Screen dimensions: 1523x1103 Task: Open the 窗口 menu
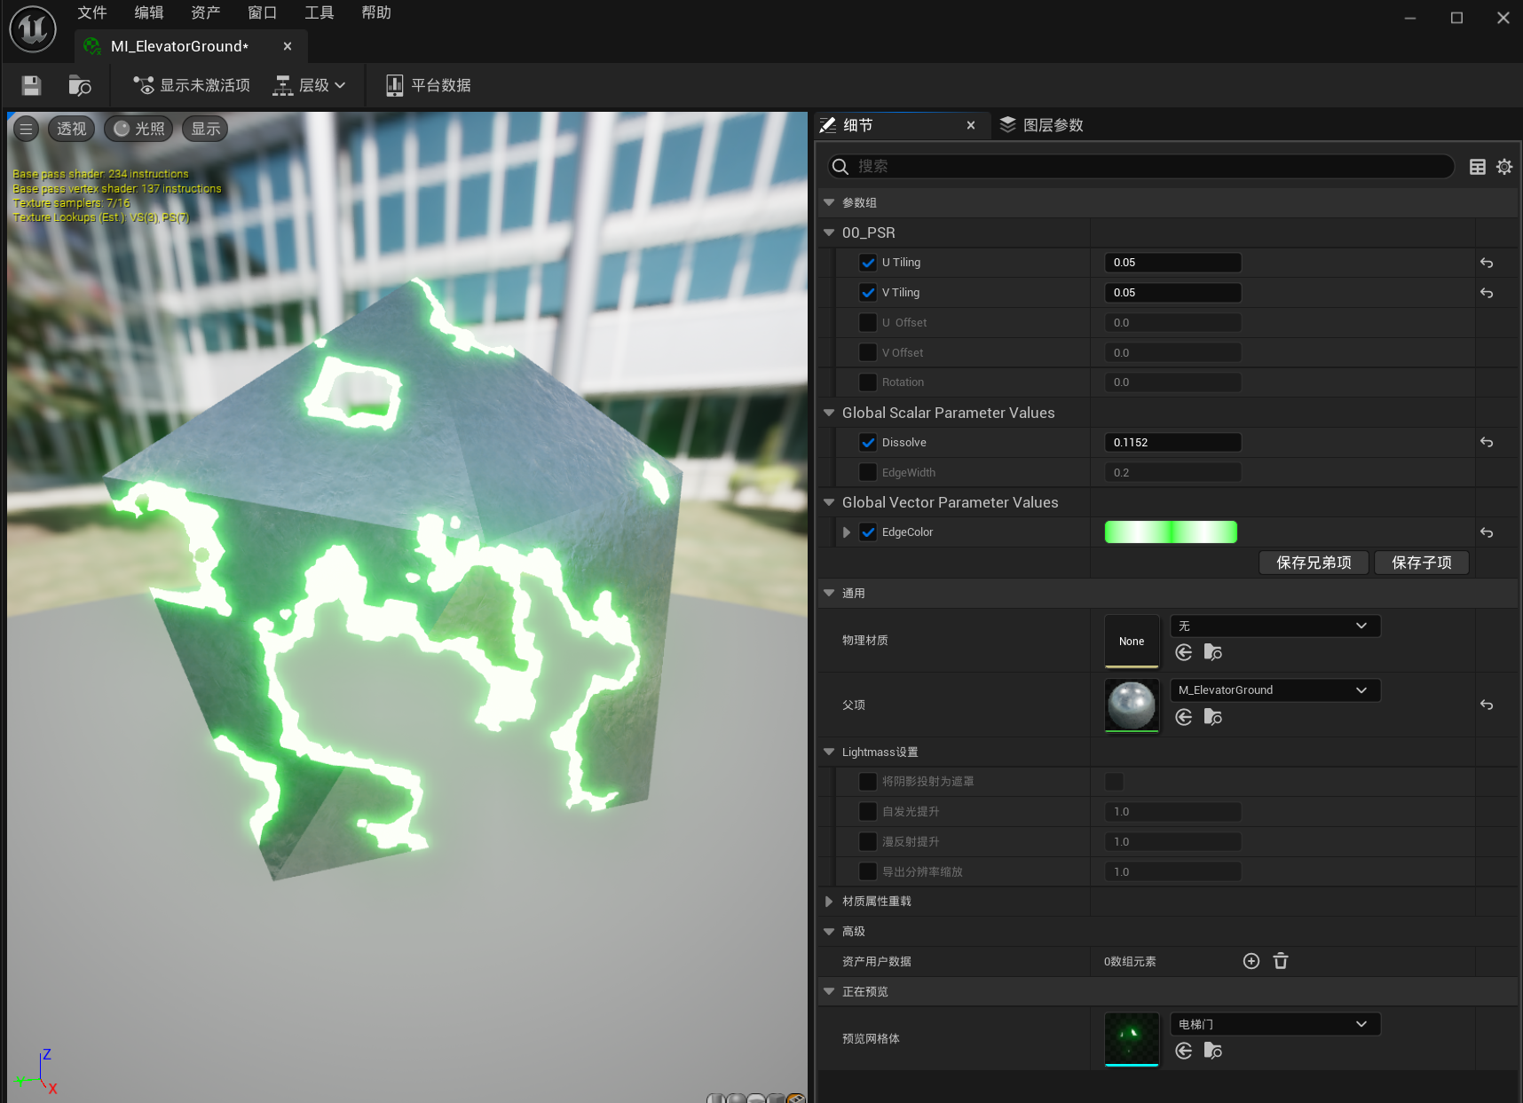pos(263,12)
